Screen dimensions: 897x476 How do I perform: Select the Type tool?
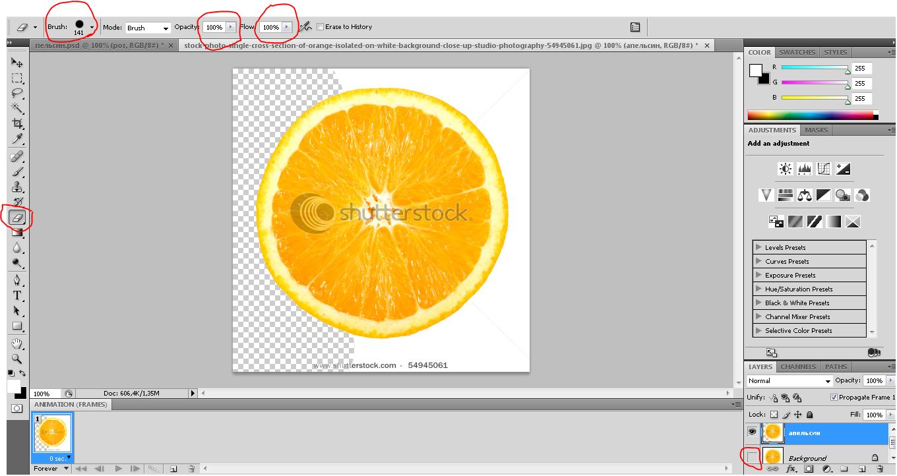17,296
